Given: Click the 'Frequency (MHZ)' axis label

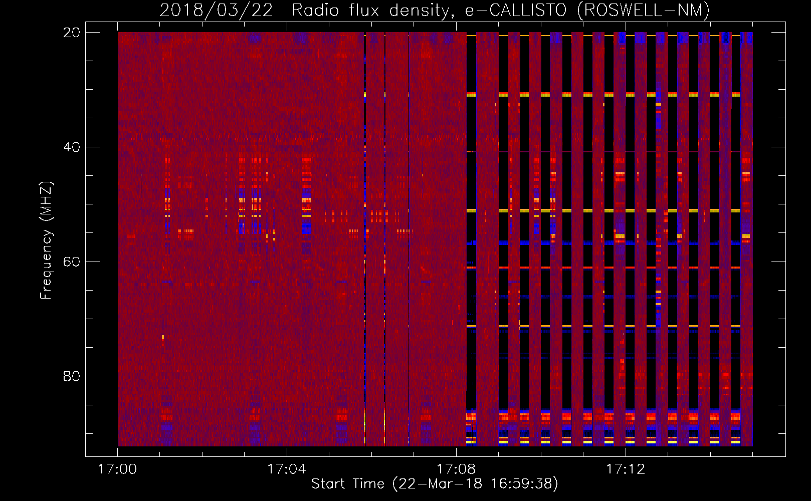Looking at the screenshot, I should [46, 240].
